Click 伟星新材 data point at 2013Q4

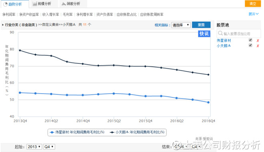coord(20,93)
